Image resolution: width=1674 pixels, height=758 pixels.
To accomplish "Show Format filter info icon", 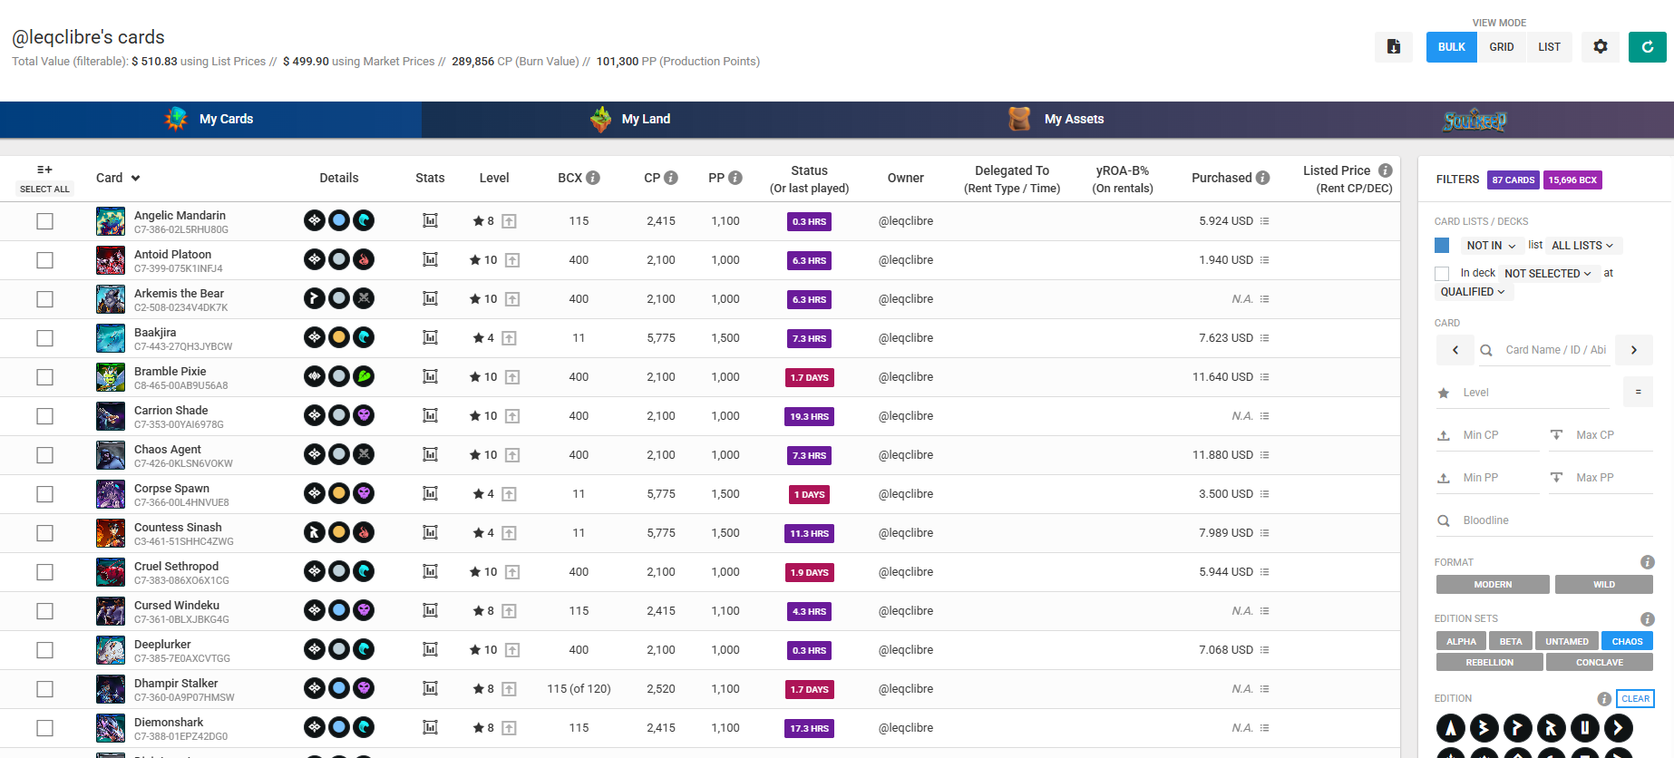I will click(1648, 562).
